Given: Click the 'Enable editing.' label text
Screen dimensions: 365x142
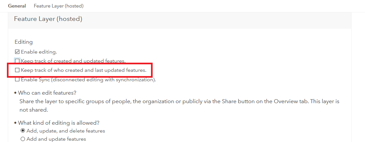Looking at the screenshot, I should 39,52.
